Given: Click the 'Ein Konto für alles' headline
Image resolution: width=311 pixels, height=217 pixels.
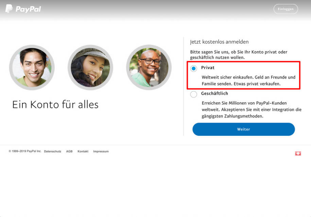Looking at the screenshot, I should click(x=55, y=104).
